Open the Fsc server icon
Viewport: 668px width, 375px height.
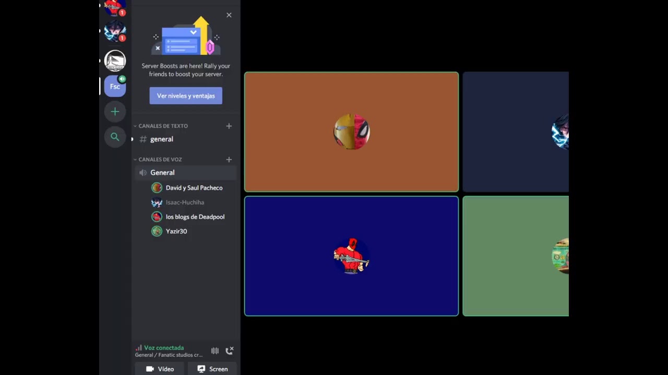coord(115,86)
